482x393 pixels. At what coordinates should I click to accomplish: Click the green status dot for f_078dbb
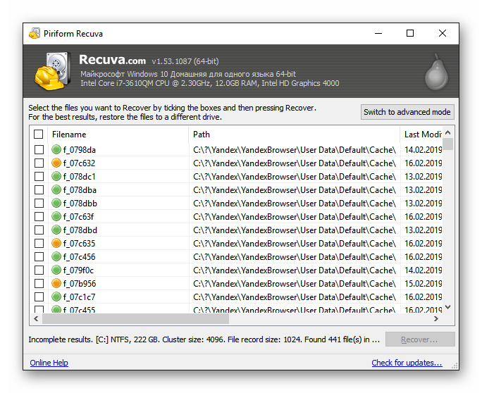coord(56,203)
